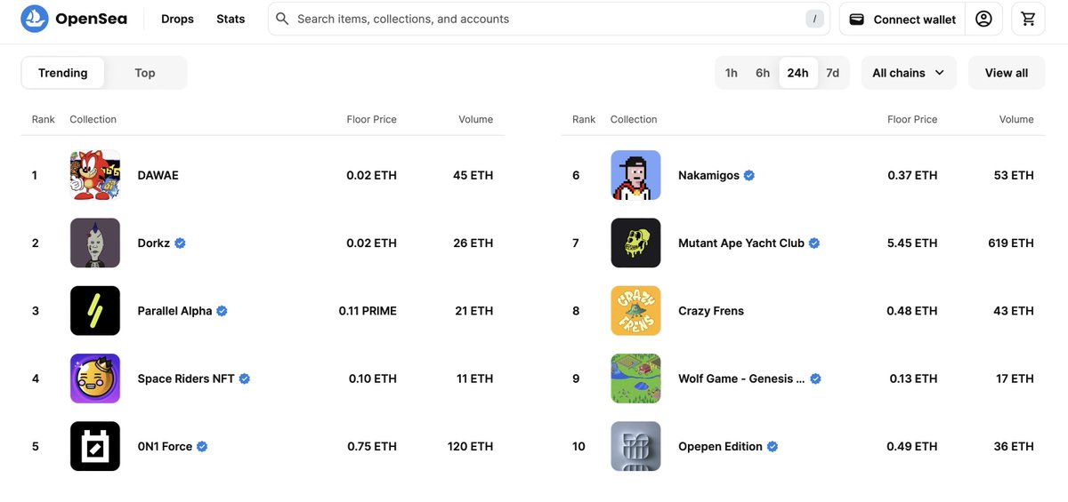Click the slash shortcut key badge
This screenshot has width=1068, height=502.
click(x=814, y=19)
